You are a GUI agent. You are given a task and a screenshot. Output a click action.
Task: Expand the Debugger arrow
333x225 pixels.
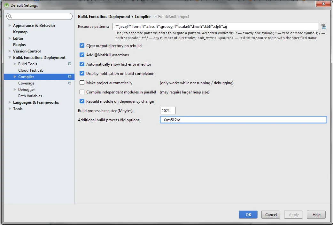pos(15,90)
